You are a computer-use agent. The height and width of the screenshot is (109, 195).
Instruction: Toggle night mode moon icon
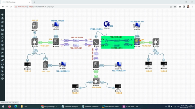tap(2, 71)
